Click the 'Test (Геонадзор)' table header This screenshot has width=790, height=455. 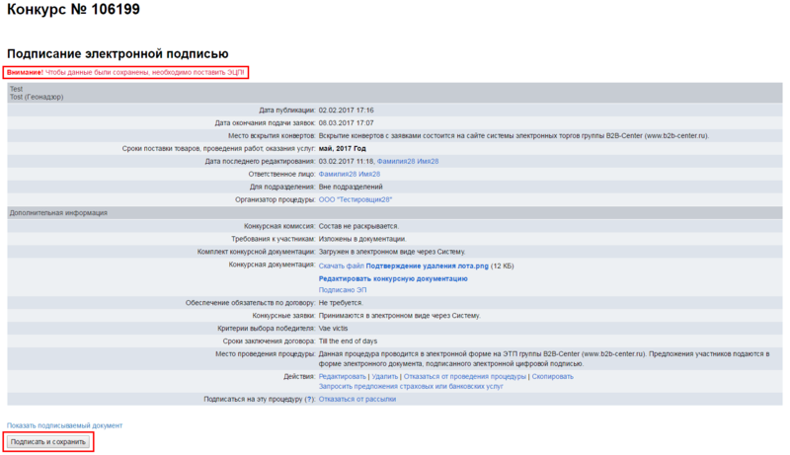click(35, 97)
